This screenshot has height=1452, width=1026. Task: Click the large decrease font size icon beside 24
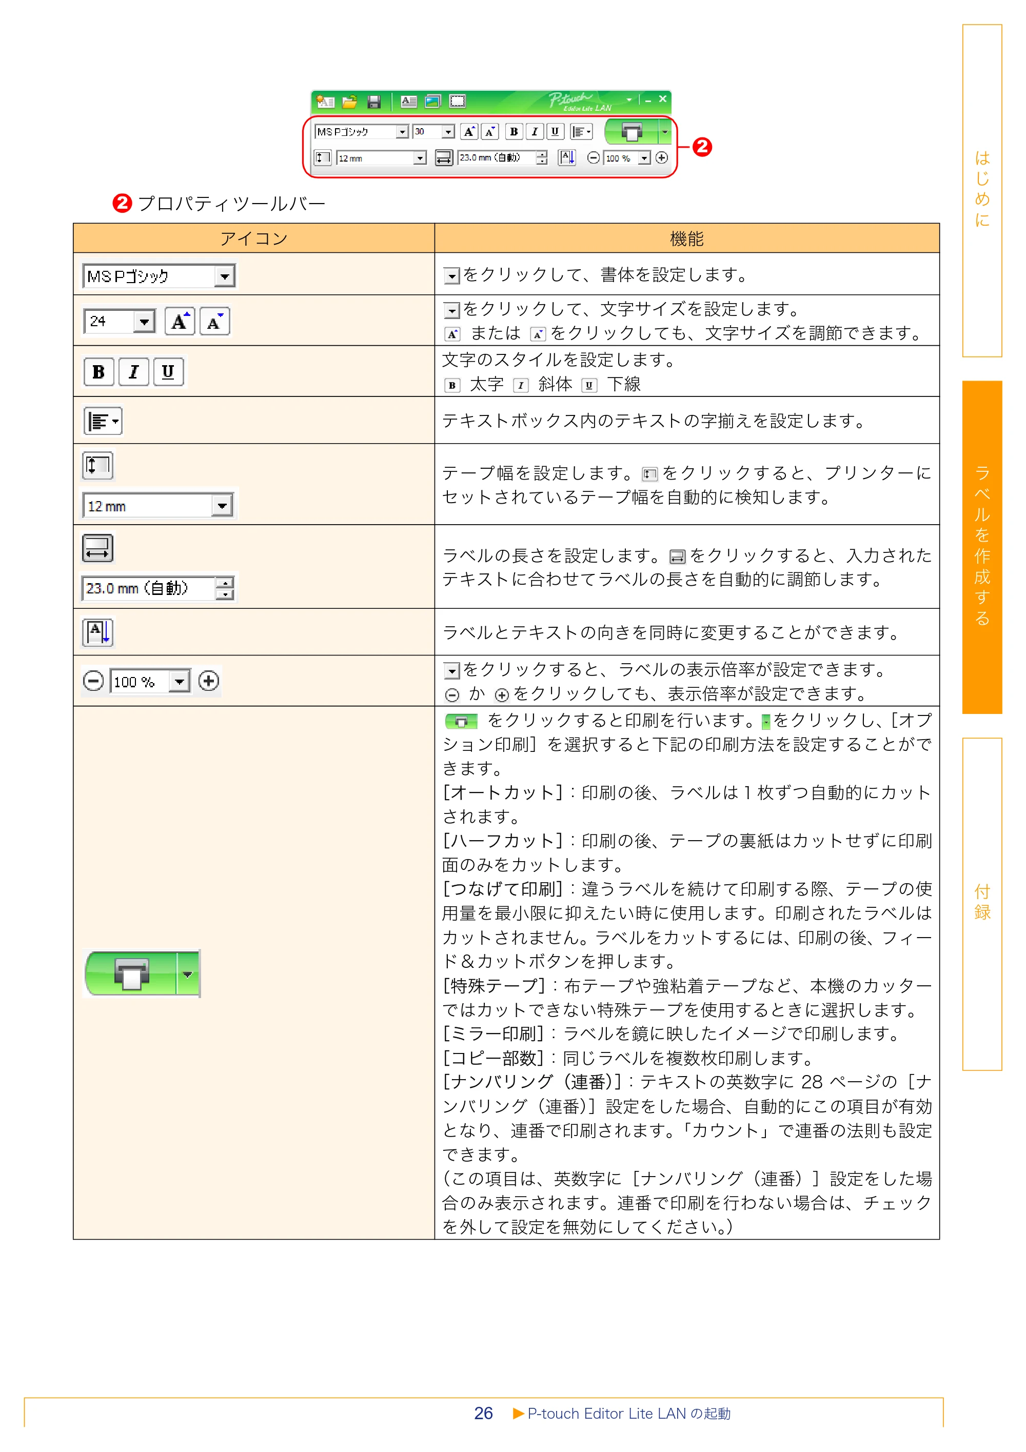pyautogui.click(x=214, y=321)
